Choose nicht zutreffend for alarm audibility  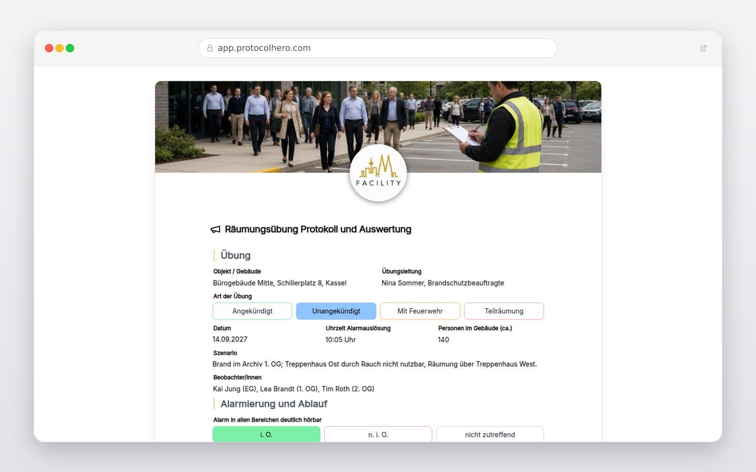(490, 434)
